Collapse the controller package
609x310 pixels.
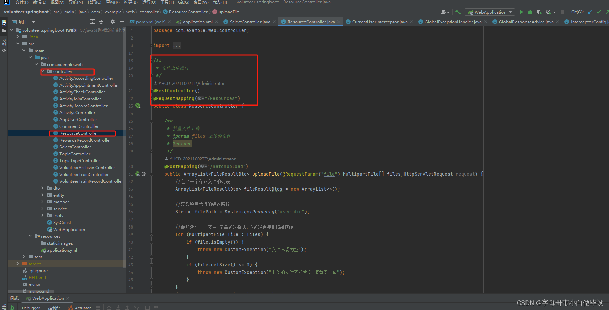click(42, 71)
